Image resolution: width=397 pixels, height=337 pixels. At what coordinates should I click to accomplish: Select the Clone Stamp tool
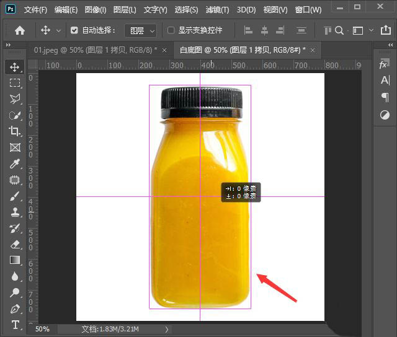(15, 212)
